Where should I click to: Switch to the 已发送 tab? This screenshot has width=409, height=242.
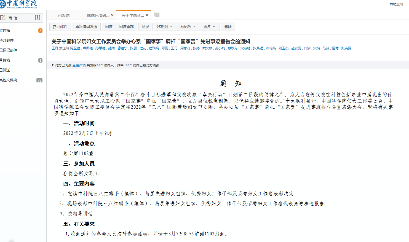pos(64,15)
